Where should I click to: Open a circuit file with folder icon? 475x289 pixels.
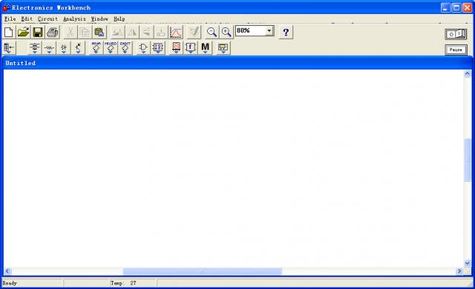(x=23, y=32)
